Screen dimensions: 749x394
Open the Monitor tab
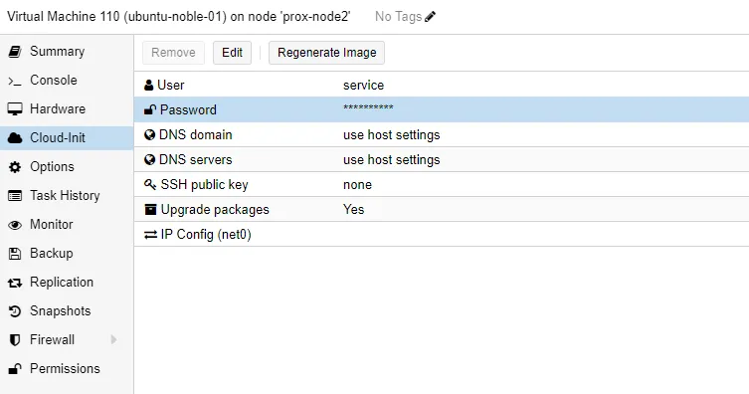point(67,225)
